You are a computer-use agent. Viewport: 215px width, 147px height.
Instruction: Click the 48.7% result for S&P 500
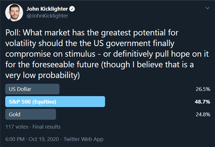coord(202,102)
